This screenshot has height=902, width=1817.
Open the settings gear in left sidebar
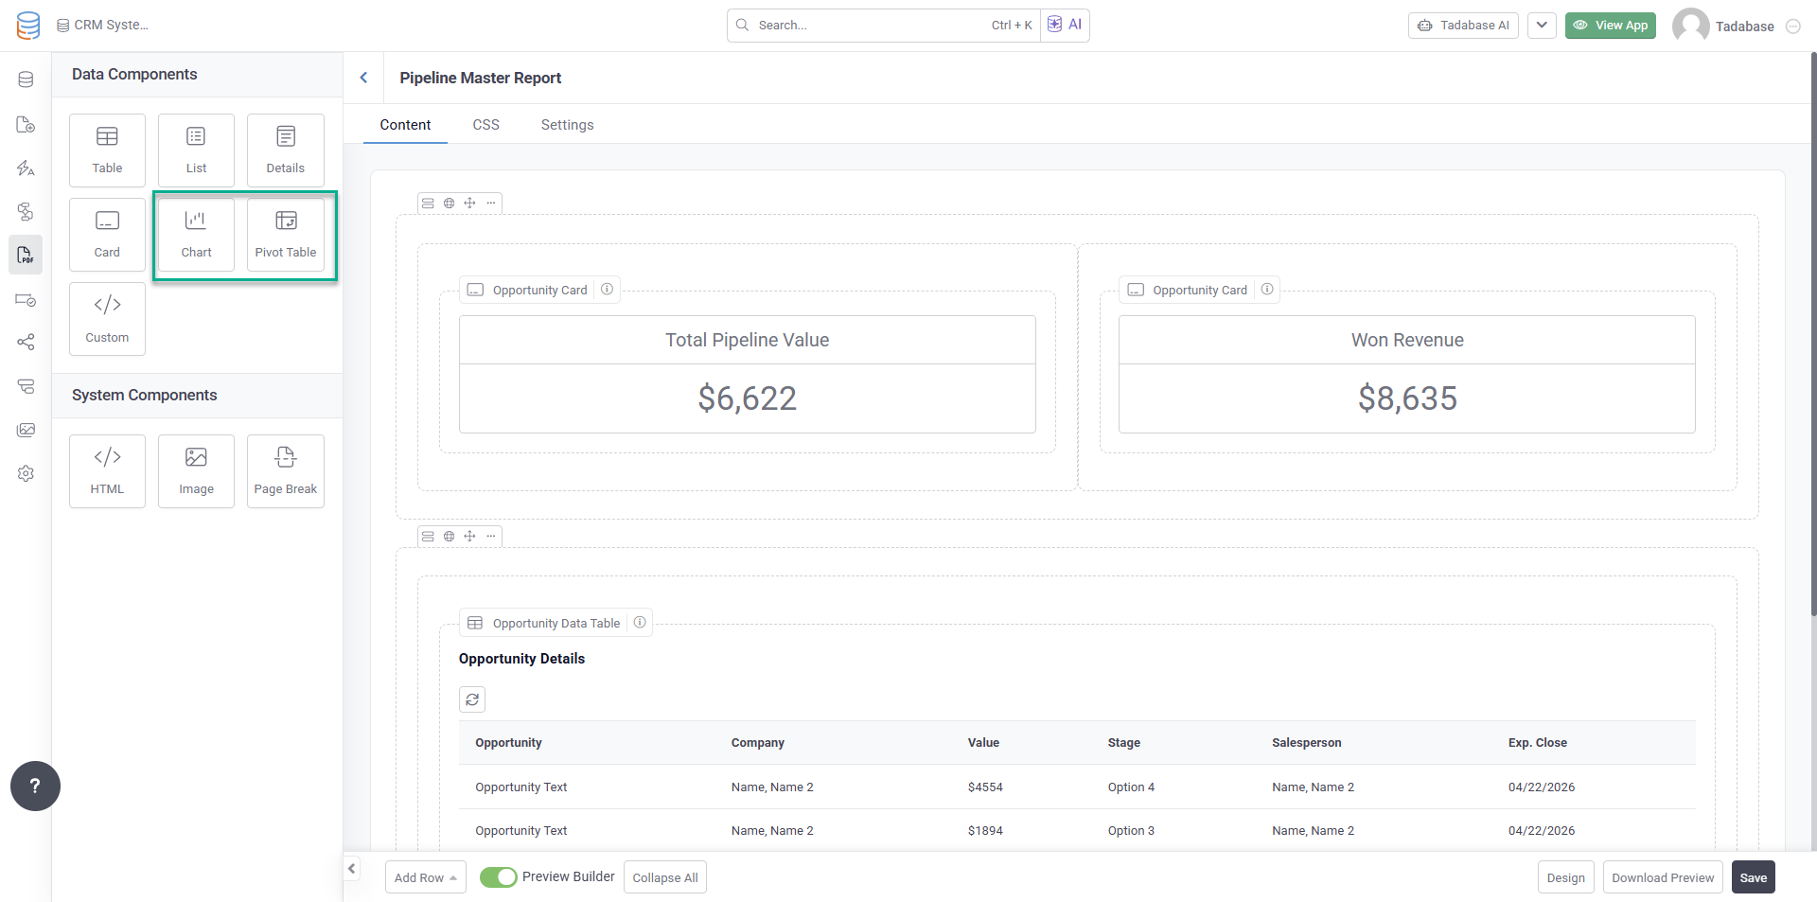[26, 473]
